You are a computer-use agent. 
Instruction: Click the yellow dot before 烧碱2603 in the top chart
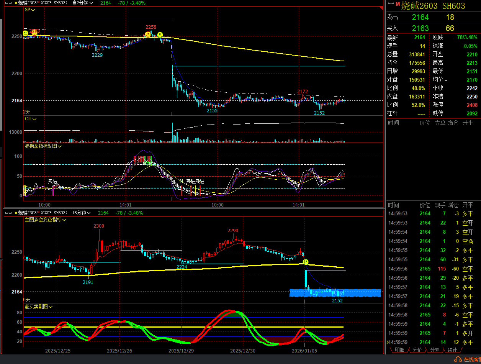pos(16,3)
